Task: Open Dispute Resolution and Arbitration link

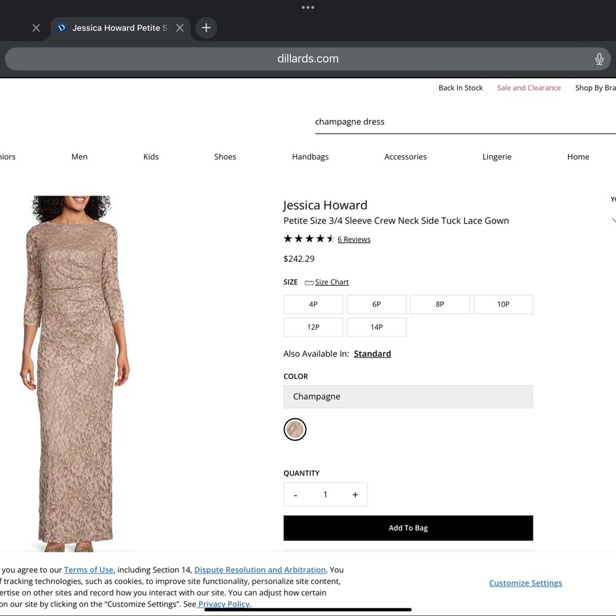Action: point(260,570)
